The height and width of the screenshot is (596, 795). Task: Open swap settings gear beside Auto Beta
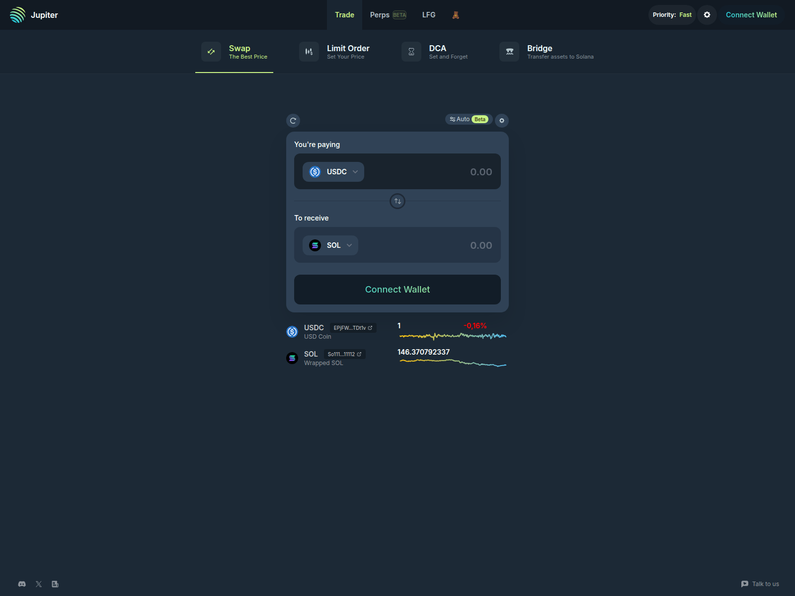502,121
